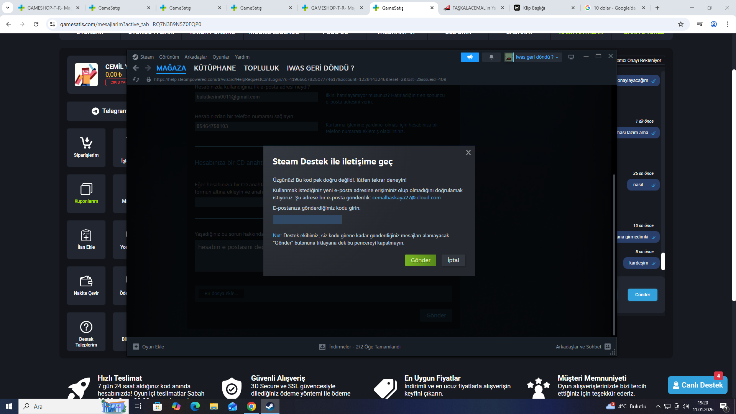Click the Chrome address bar URL
The width and height of the screenshot is (736, 414).
[131, 24]
